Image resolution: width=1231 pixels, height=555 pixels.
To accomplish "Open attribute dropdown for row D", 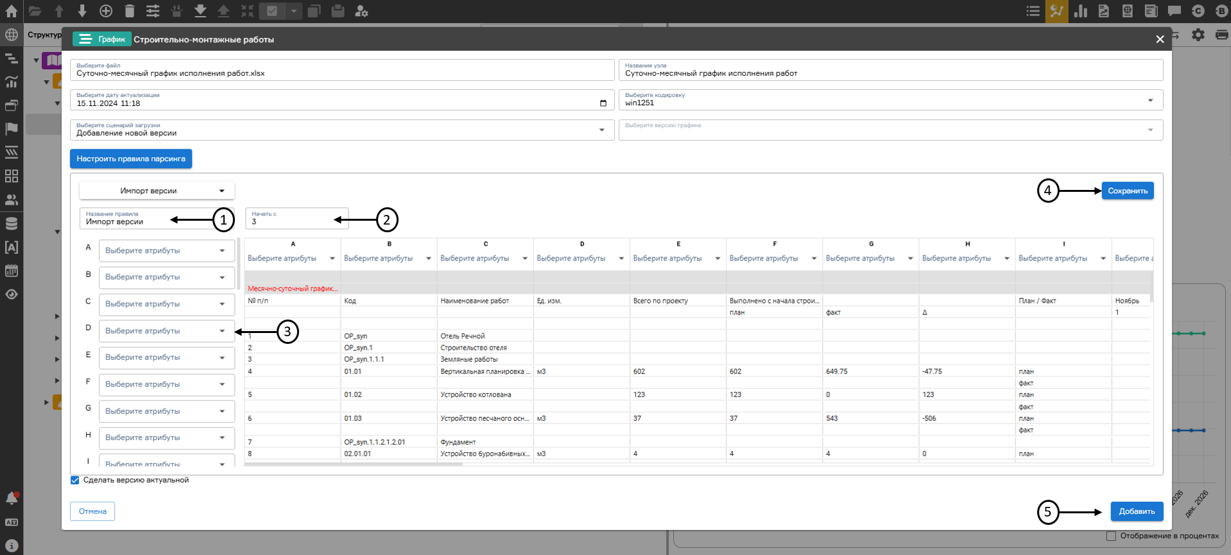I will tap(167, 330).
